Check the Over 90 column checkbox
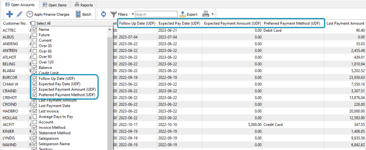The width and height of the screenshot is (366, 150). pos(35,57)
